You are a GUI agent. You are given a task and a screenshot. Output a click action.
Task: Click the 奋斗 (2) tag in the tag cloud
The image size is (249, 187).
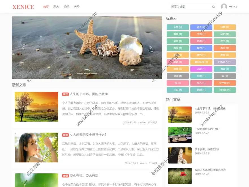click(x=201, y=27)
